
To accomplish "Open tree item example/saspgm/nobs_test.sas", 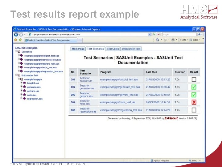I will pyautogui.click(x=40, y=67).
